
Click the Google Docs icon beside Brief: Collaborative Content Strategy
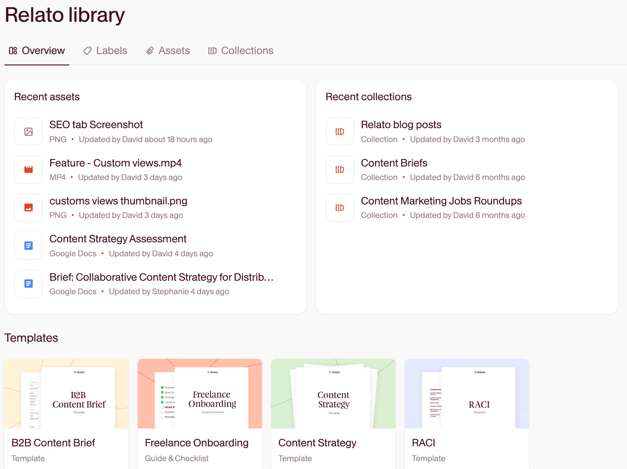click(28, 284)
